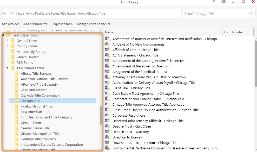
Task: Click the back arrow navigation icon
Action: [x=5, y=14]
